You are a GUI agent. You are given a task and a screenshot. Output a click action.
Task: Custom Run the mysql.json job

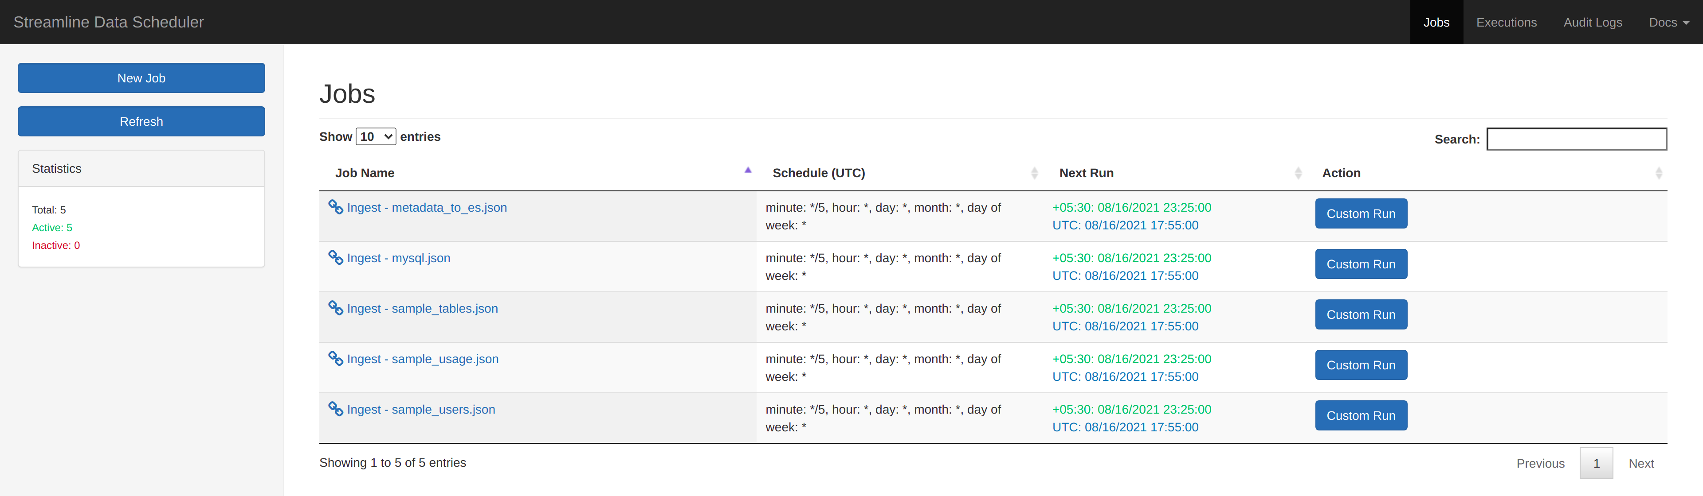(x=1361, y=264)
